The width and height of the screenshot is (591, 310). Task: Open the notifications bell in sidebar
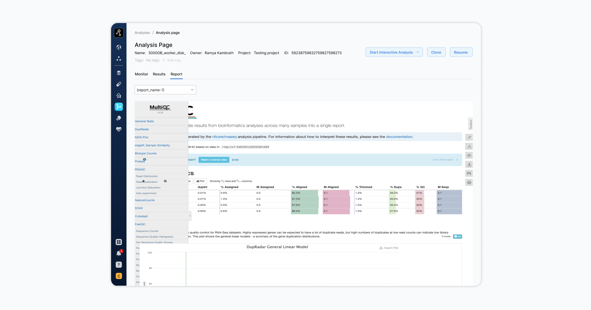coord(119,253)
